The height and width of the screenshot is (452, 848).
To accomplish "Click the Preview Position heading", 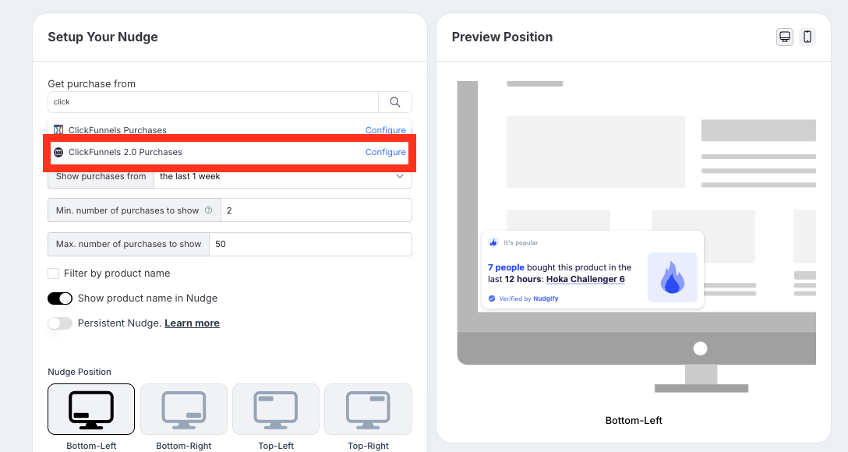I will (503, 37).
